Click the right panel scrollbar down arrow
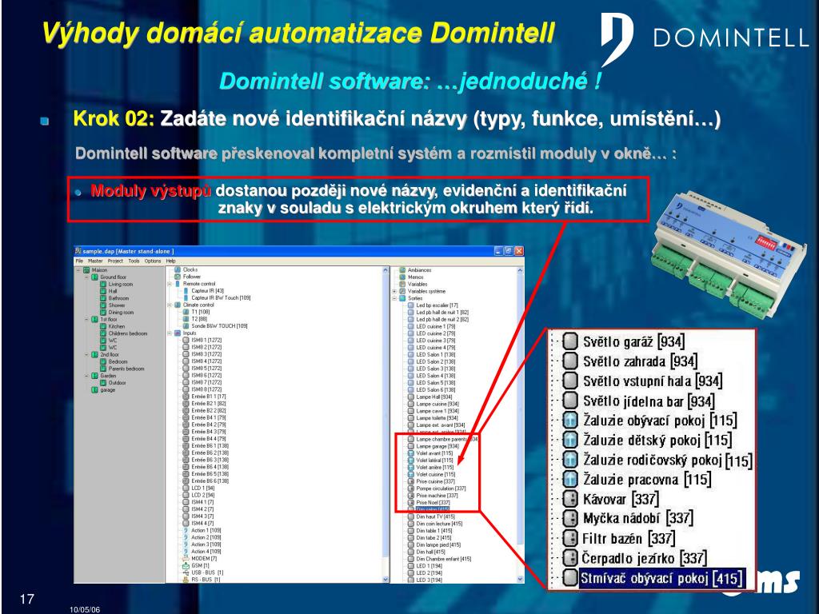Screen dimensions: 819x614 [x=520, y=579]
